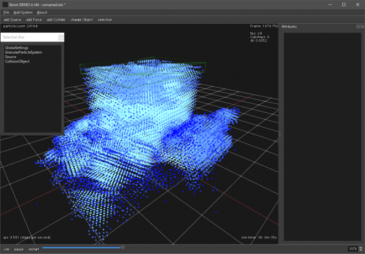
Task: Click add Source in the toolbar
Action: [x=12, y=20]
